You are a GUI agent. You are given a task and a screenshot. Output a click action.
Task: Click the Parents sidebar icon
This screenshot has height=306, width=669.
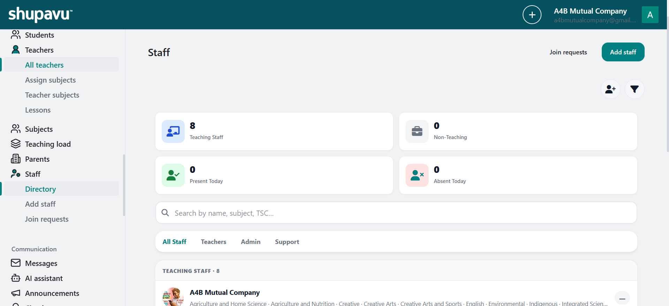point(16,159)
